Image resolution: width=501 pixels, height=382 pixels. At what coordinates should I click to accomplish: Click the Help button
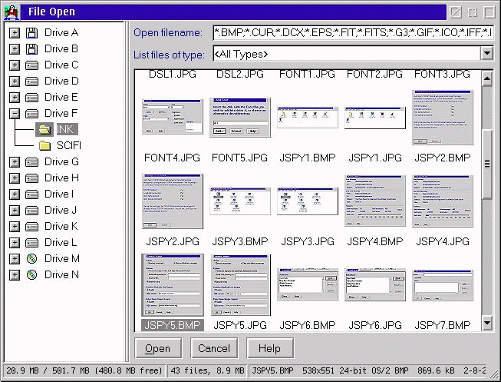[x=269, y=348]
